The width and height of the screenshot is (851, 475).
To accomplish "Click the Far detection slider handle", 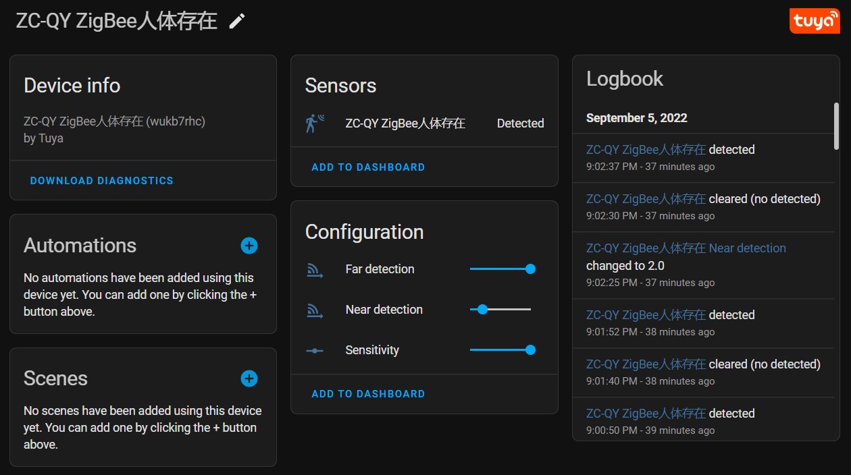I will tap(530, 269).
